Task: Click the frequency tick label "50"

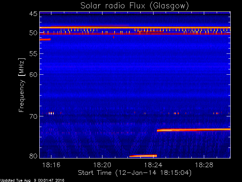Action: [x=33, y=33]
